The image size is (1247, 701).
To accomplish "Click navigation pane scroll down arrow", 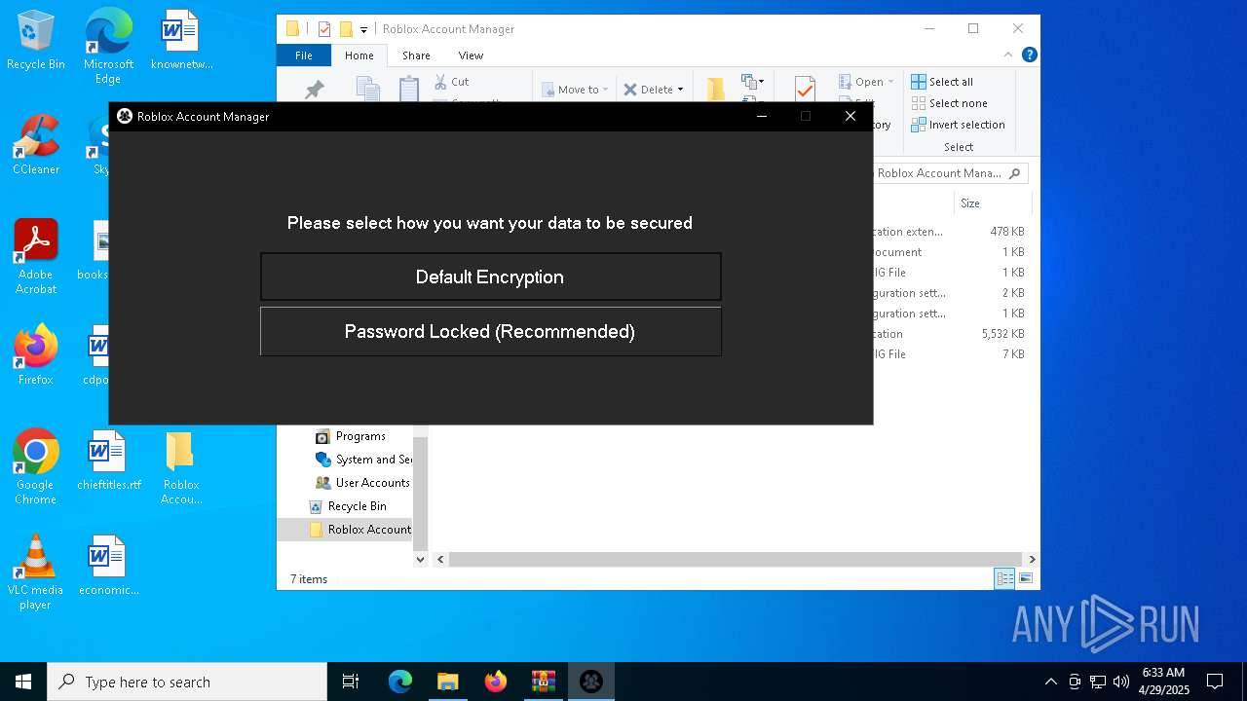I will (x=421, y=559).
